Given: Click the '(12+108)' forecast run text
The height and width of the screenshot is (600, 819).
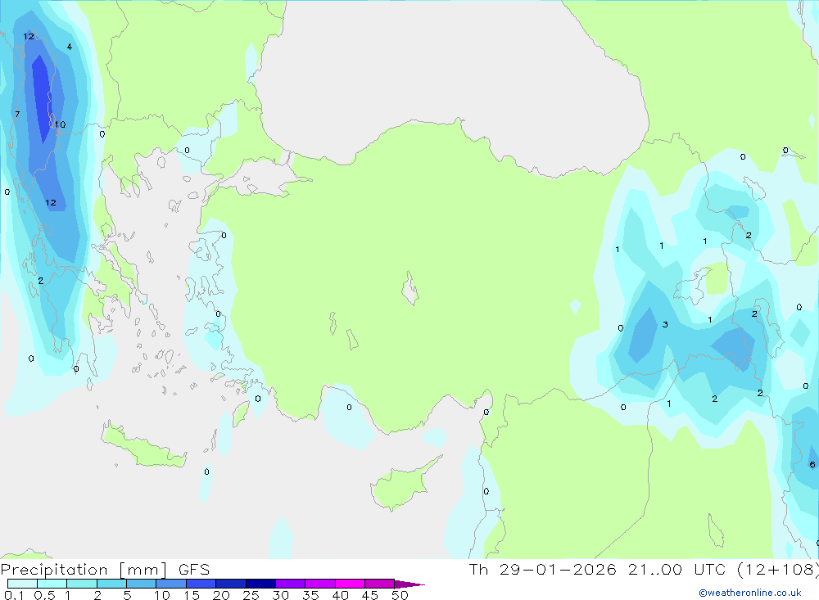Looking at the screenshot, I should pos(778,570).
